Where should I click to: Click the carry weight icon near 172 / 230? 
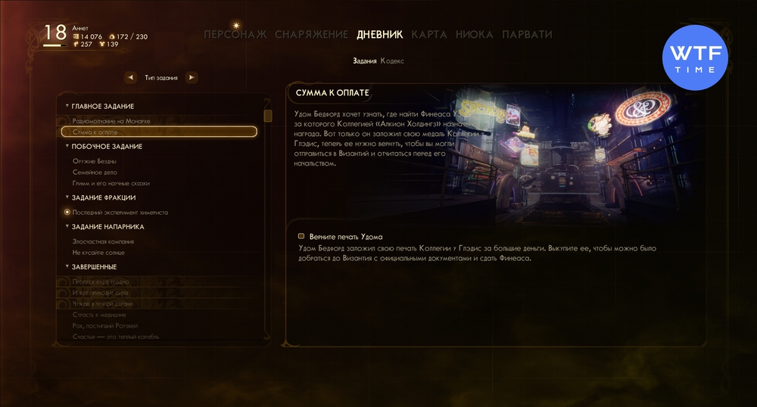pos(112,36)
